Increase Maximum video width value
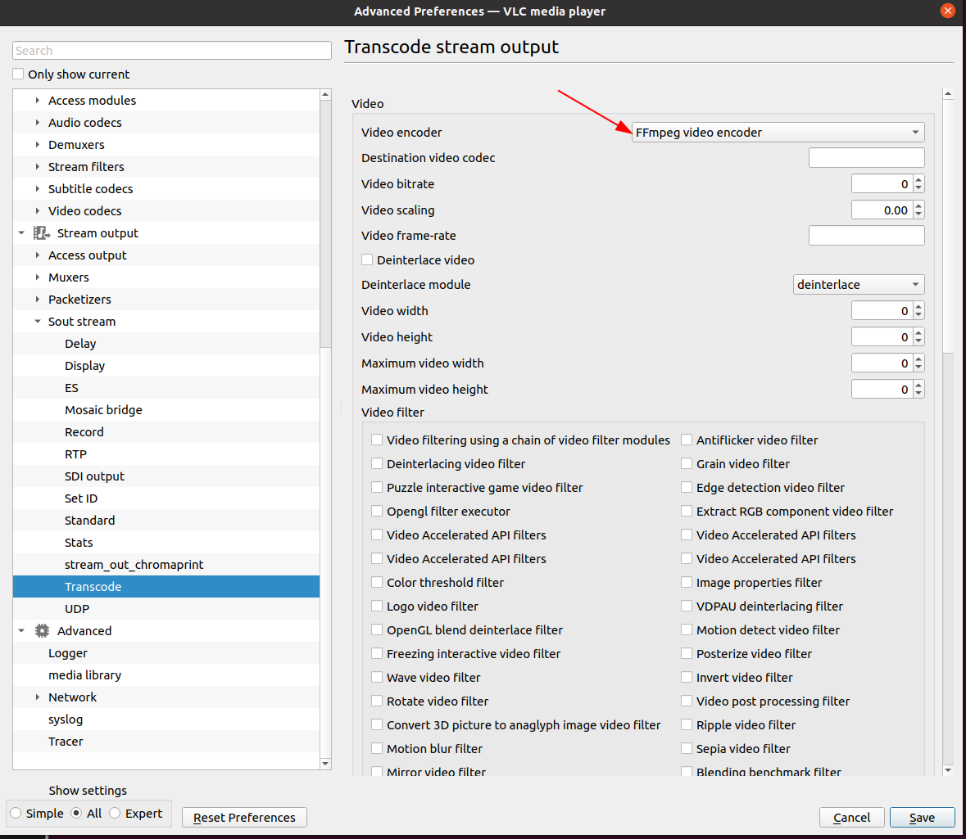The image size is (966, 839). tap(918, 359)
